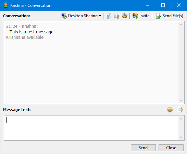This screenshot has width=187, height=154.
Task: Click message box scrollbar down arrow
Action: [181, 137]
